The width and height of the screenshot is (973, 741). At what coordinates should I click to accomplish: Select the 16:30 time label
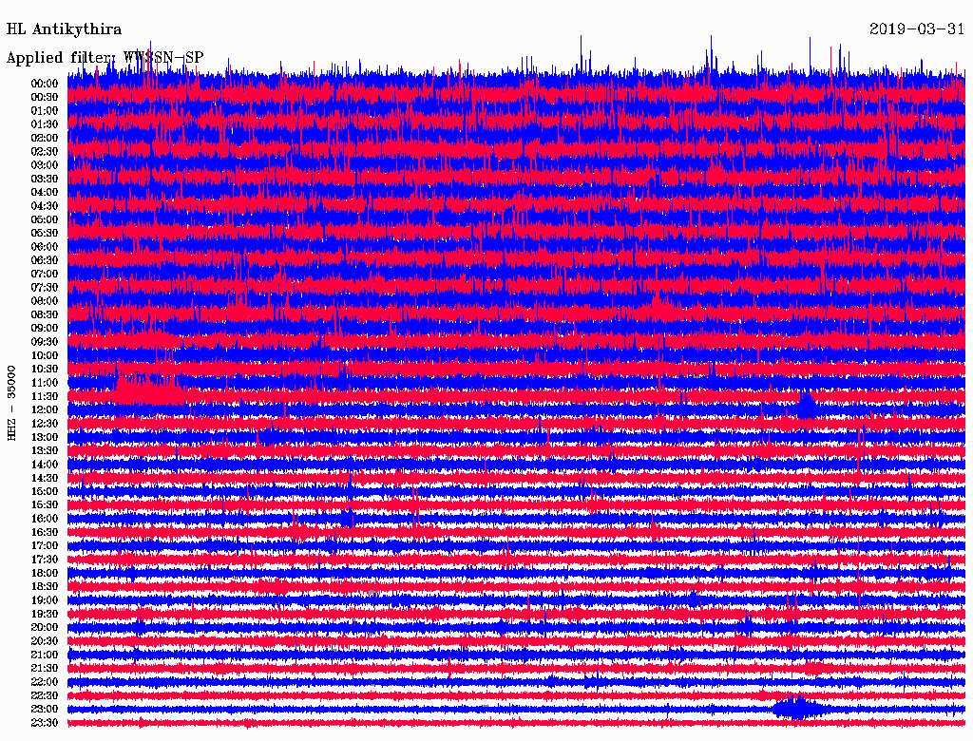pos(45,532)
